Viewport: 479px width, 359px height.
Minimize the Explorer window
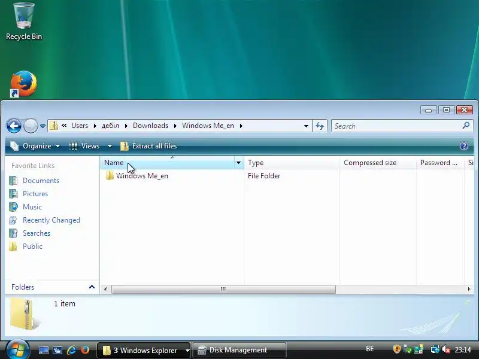(428, 109)
